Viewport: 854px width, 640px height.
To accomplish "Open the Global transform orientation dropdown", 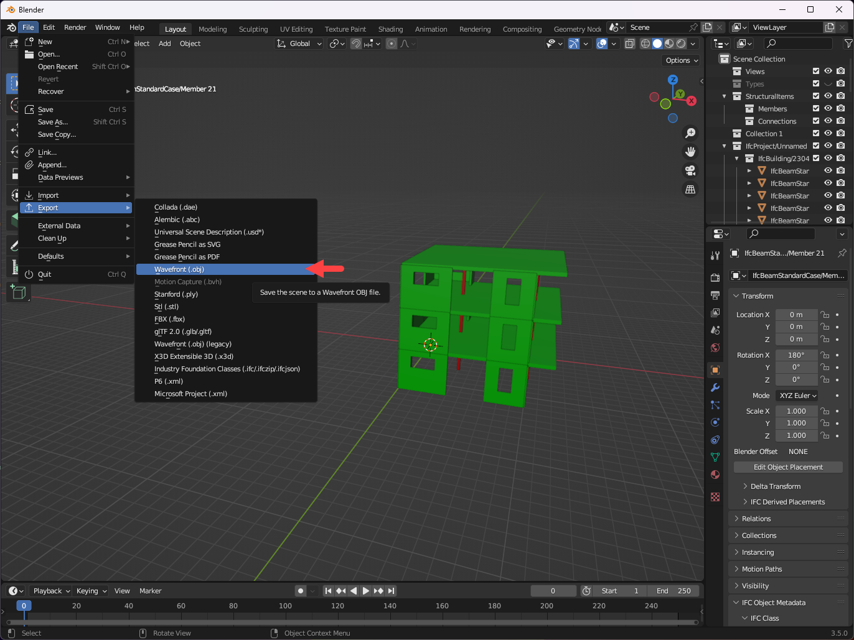I will [300, 44].
